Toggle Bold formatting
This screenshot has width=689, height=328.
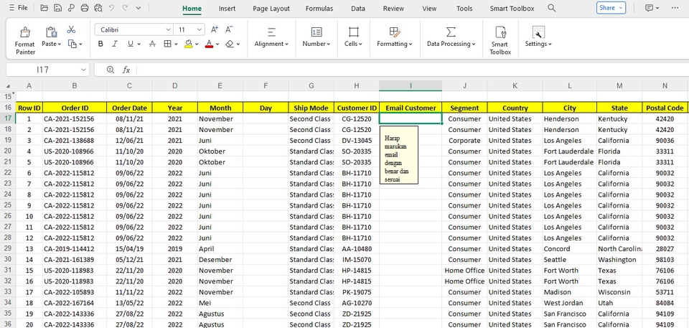click(x=100, y=44)
